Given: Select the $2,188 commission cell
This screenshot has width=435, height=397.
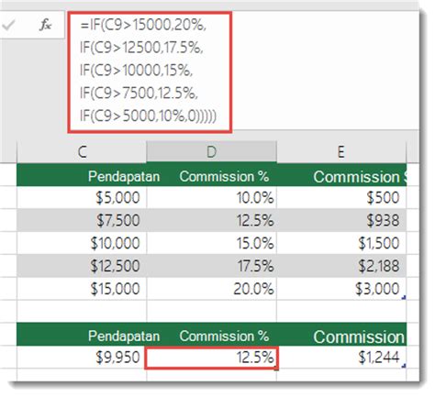Looking at the screenshot, I should point(341,266).
